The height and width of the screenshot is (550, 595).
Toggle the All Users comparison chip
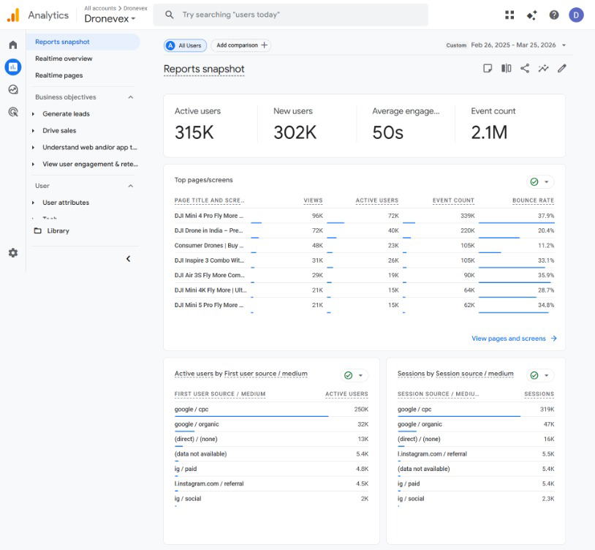coord(185,45)
